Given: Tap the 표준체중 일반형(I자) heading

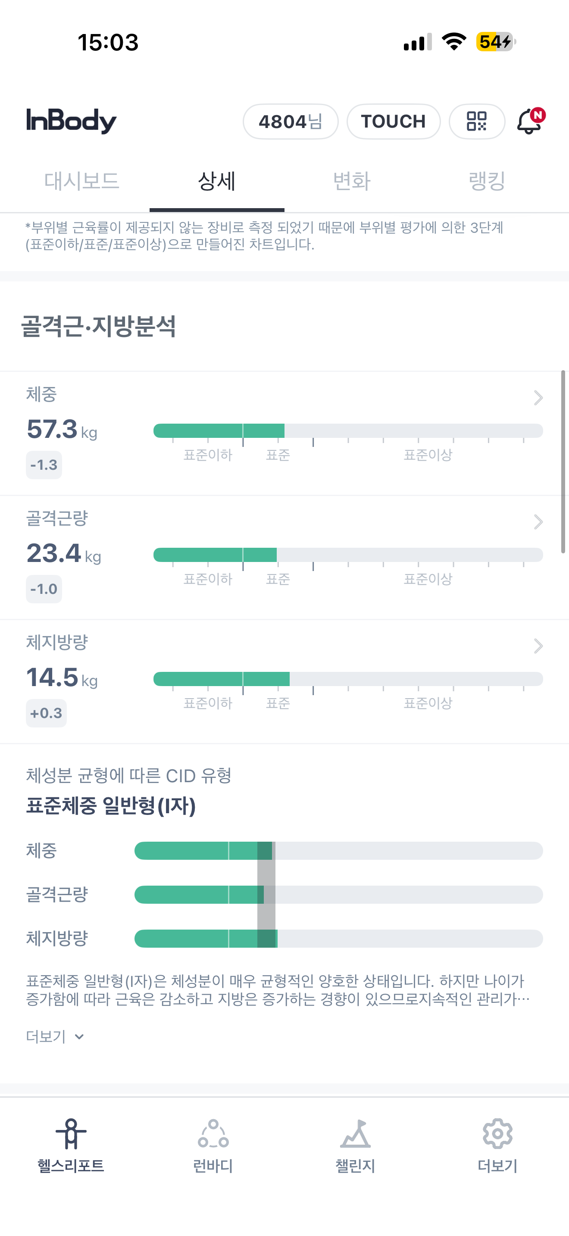Looking at the screenshot, I should [x=111, y=805].
